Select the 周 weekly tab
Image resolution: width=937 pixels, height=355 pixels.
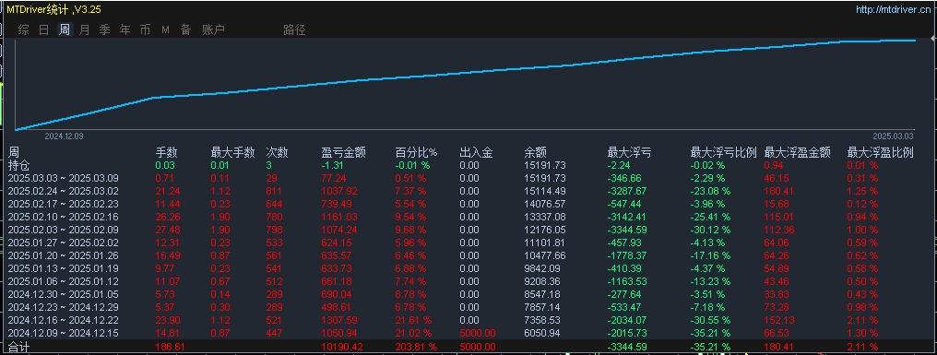click(64, 30)
